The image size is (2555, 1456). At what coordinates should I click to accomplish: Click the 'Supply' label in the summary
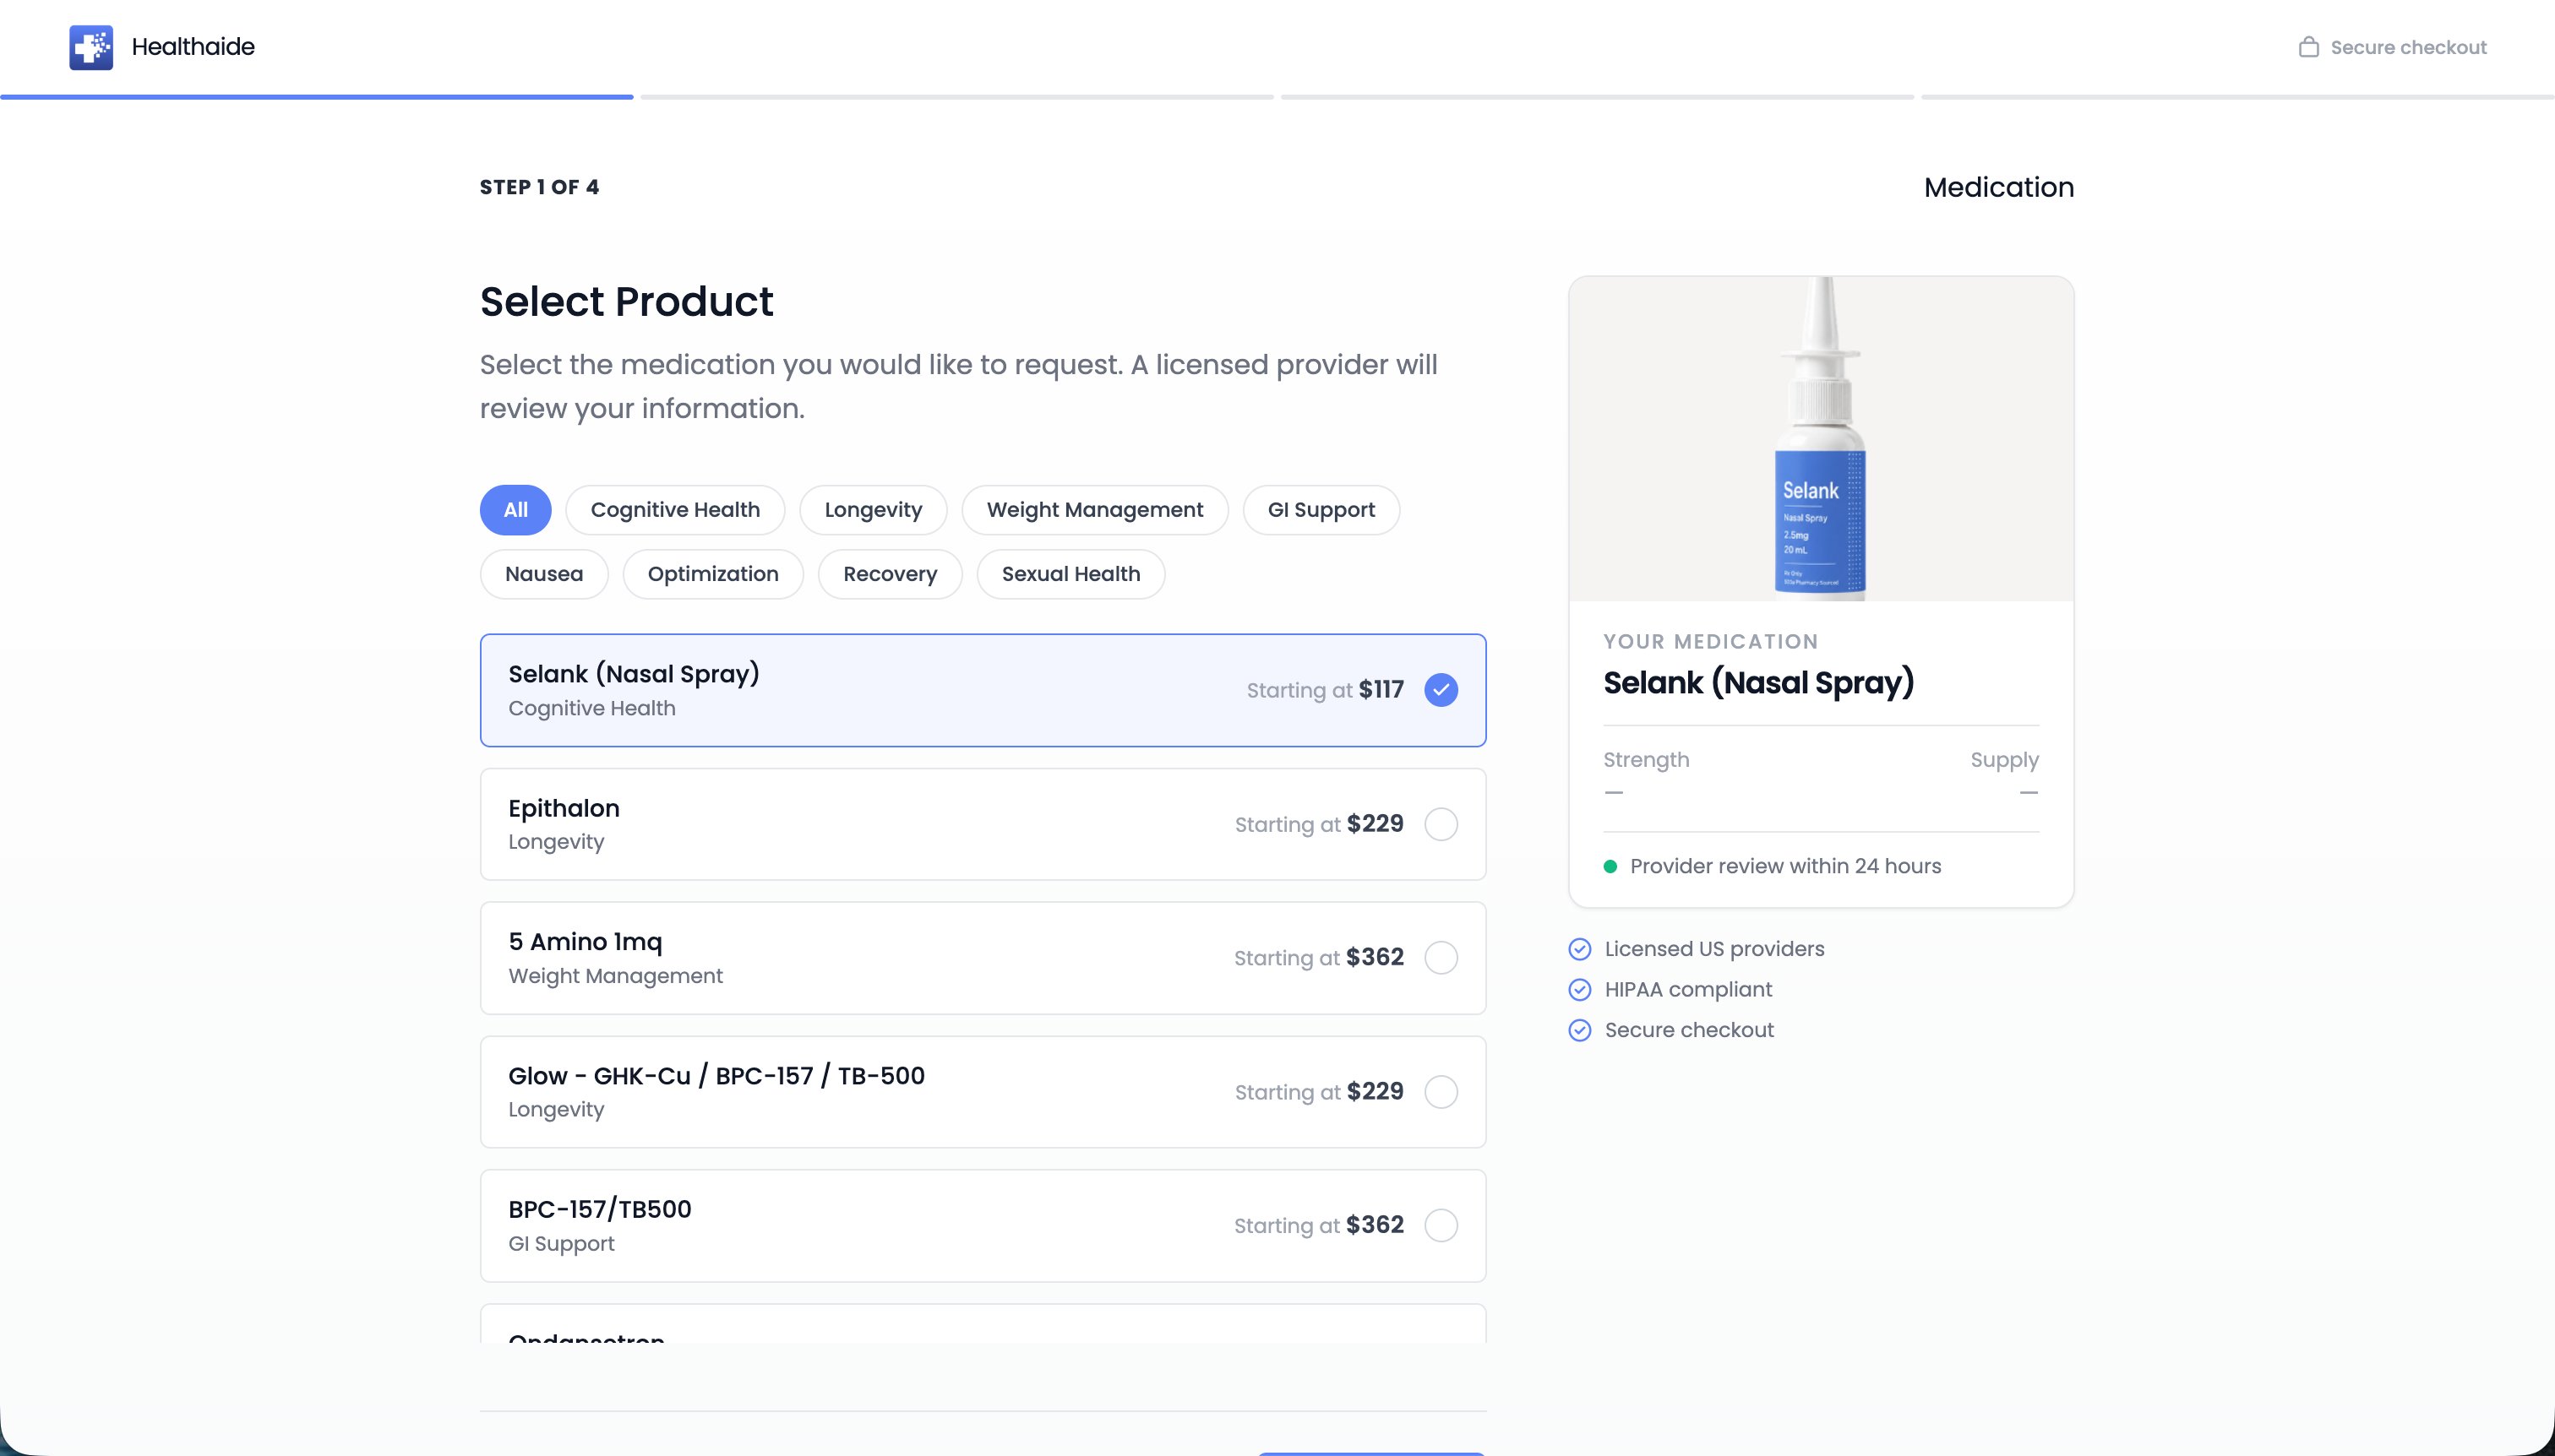tap(2004, 760)
